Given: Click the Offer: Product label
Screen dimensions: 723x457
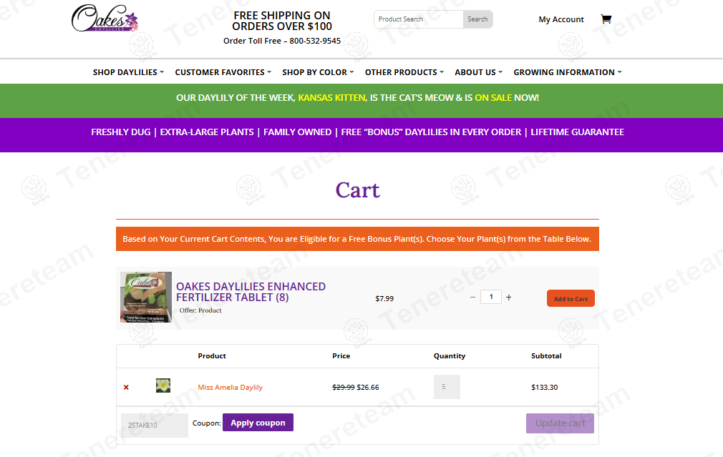Looking at the screenshot, I should pos(200,310).
